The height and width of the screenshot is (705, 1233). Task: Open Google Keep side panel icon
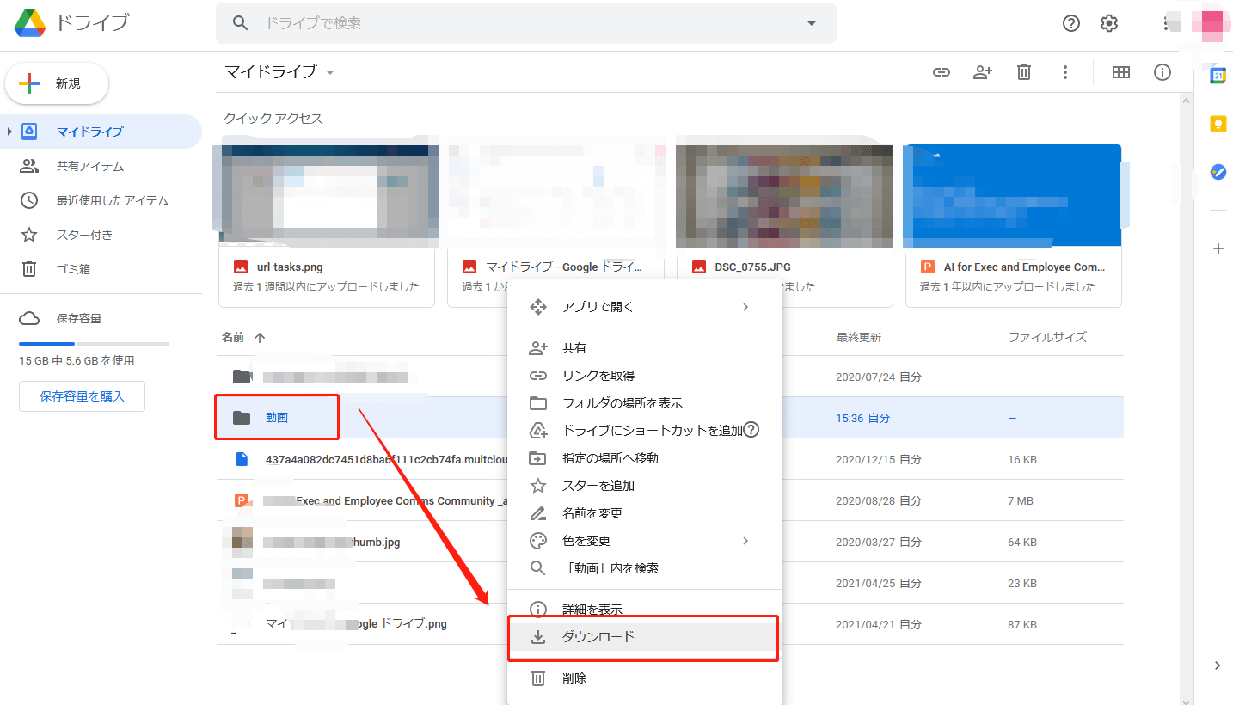pos(1218,124)
